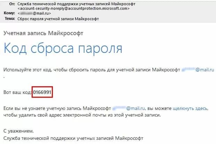Viewport: 216px width, 144px height.
Task: Click the reset code 0166991
Action: click(42, 92)
